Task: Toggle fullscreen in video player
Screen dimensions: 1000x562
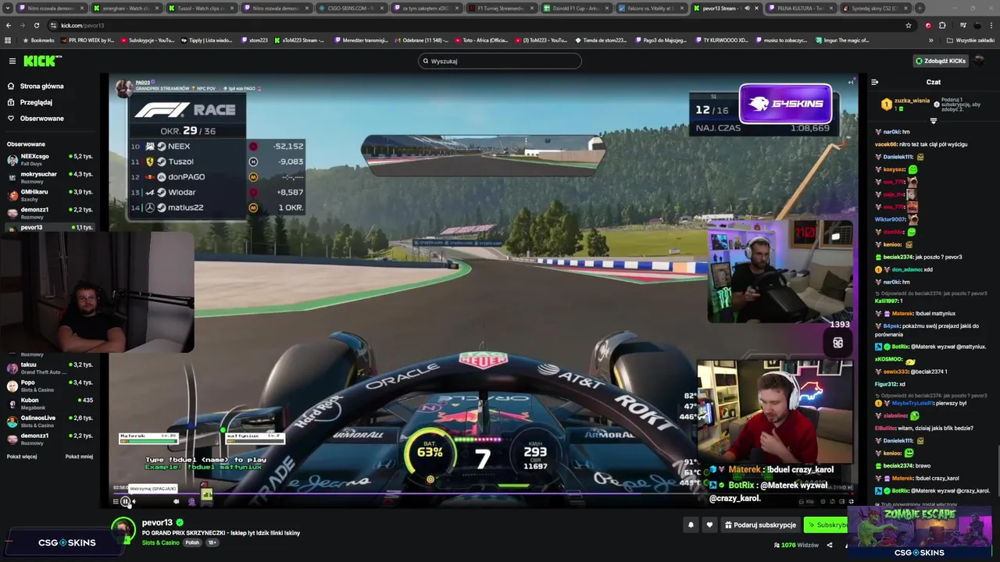Action: click(x=851, y=502)
